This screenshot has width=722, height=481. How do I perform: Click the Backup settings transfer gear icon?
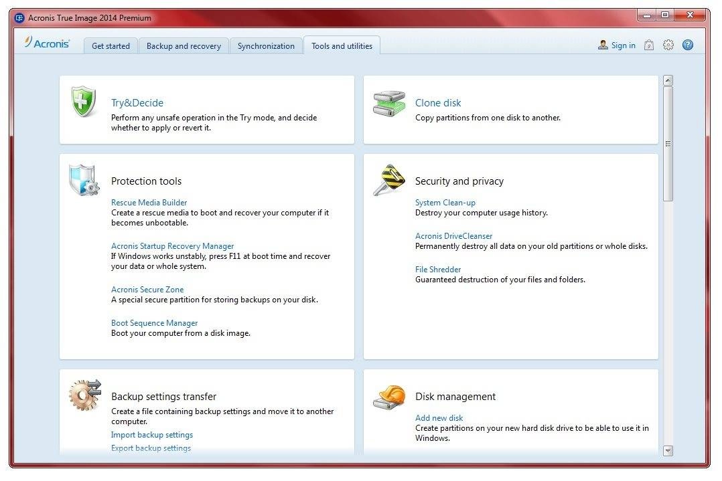84,395
